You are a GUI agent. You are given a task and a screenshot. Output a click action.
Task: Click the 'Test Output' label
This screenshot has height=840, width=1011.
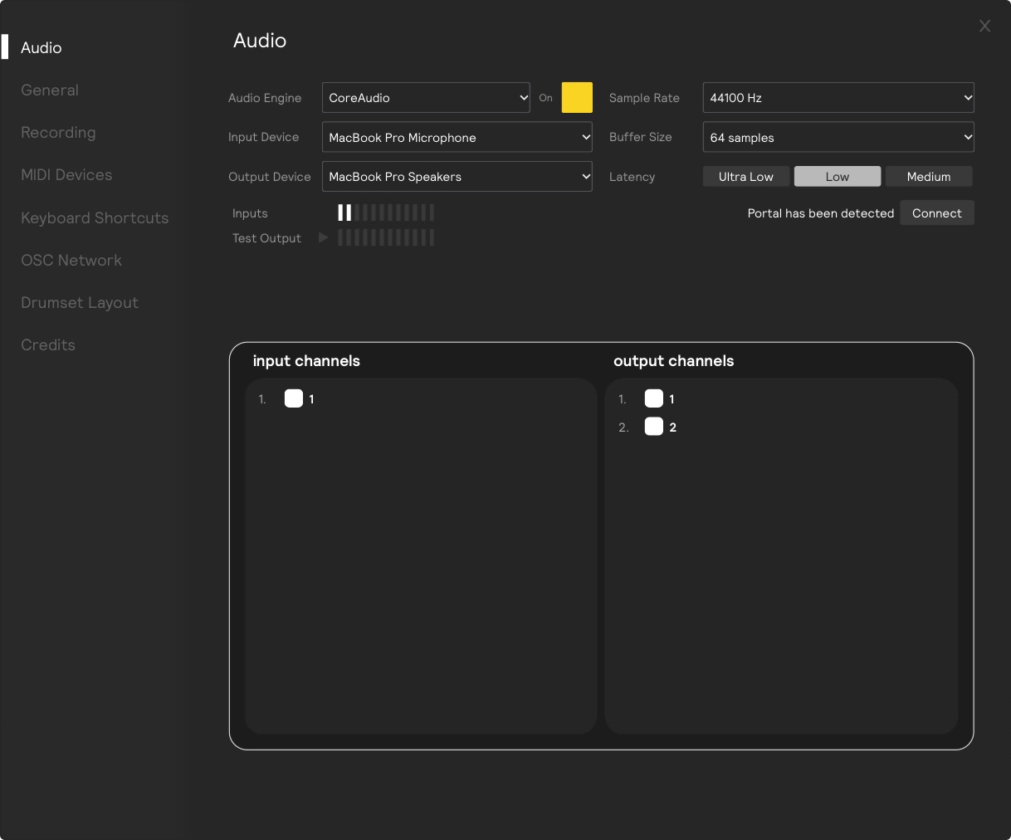point(266,238)
